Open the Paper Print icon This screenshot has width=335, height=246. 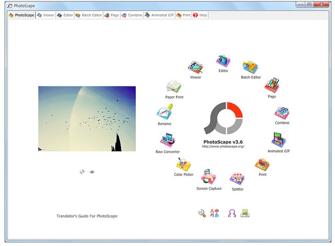[x=174, y=87]
